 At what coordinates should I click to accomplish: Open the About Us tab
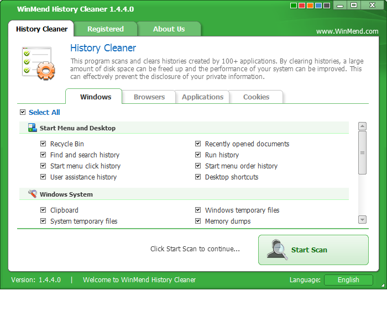tap(169, 29)
